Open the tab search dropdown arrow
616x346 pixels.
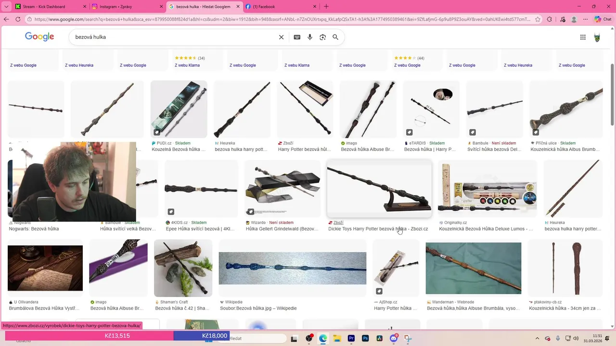pyautogui.click(x=6, y=7)
